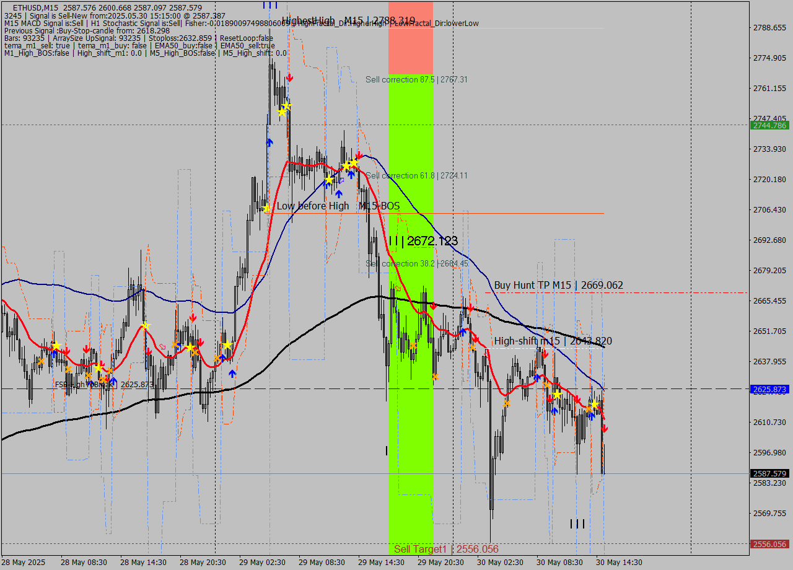Viewport: 793px width, 570px height.
Task: Click the small red arrow beside the last candle
Action: [604, 429]
